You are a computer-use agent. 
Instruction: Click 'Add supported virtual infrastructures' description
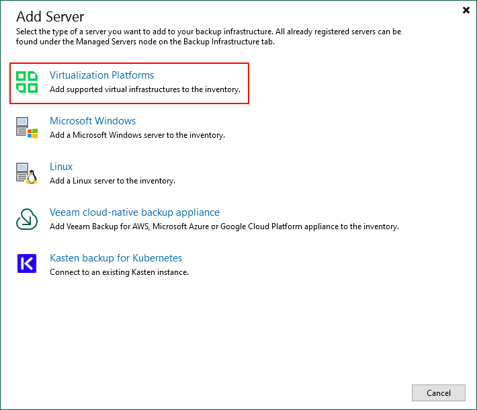pos(144,89)
